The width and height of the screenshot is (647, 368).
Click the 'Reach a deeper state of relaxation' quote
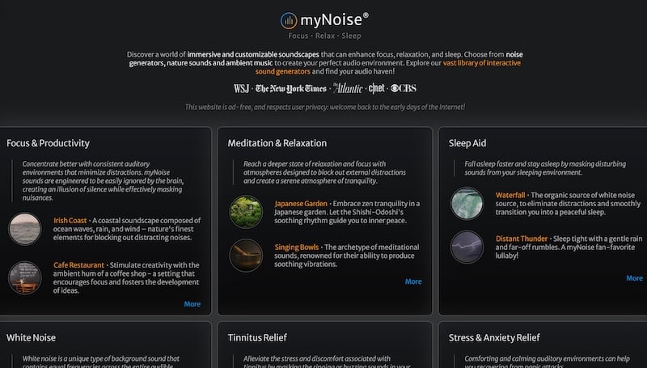click(x=324, y=172)
